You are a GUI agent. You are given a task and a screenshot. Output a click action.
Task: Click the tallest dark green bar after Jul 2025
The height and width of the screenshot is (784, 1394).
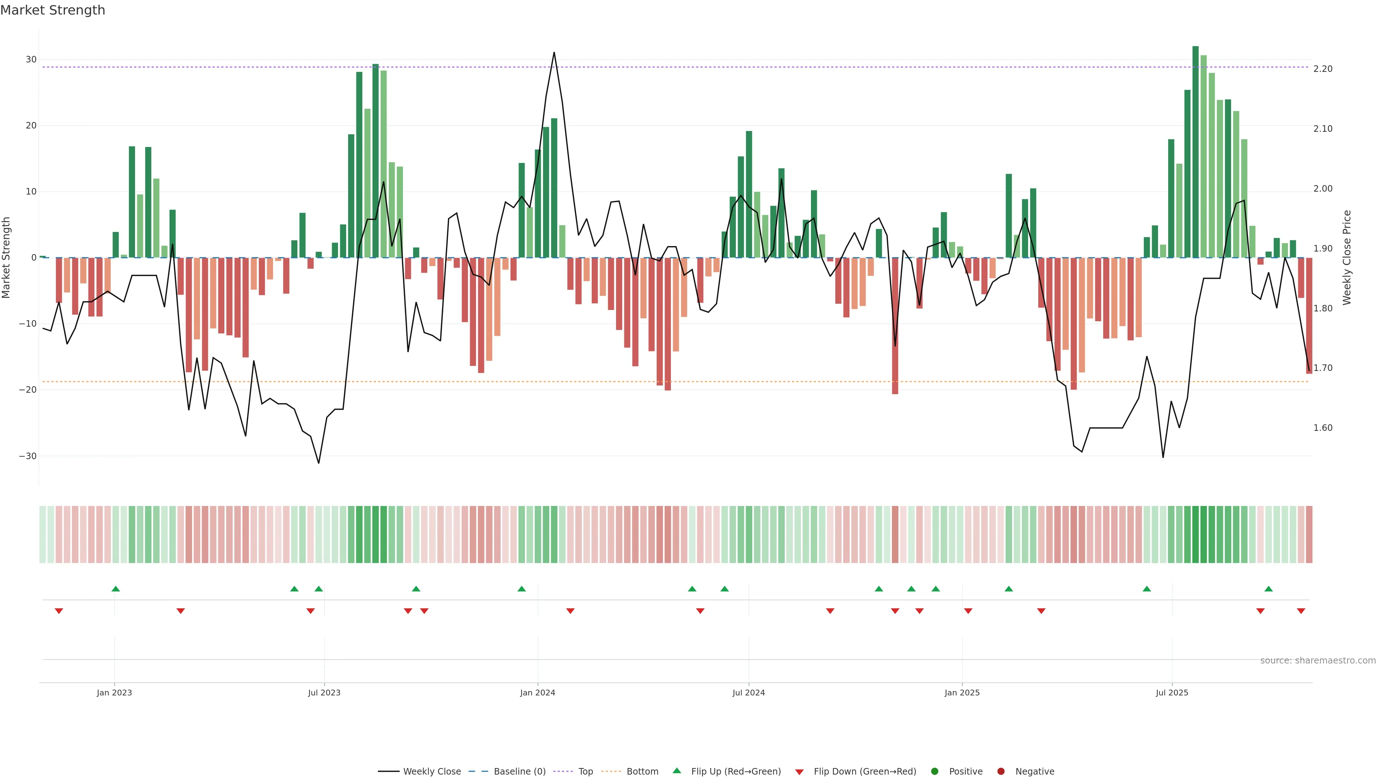click(1195, 151)
